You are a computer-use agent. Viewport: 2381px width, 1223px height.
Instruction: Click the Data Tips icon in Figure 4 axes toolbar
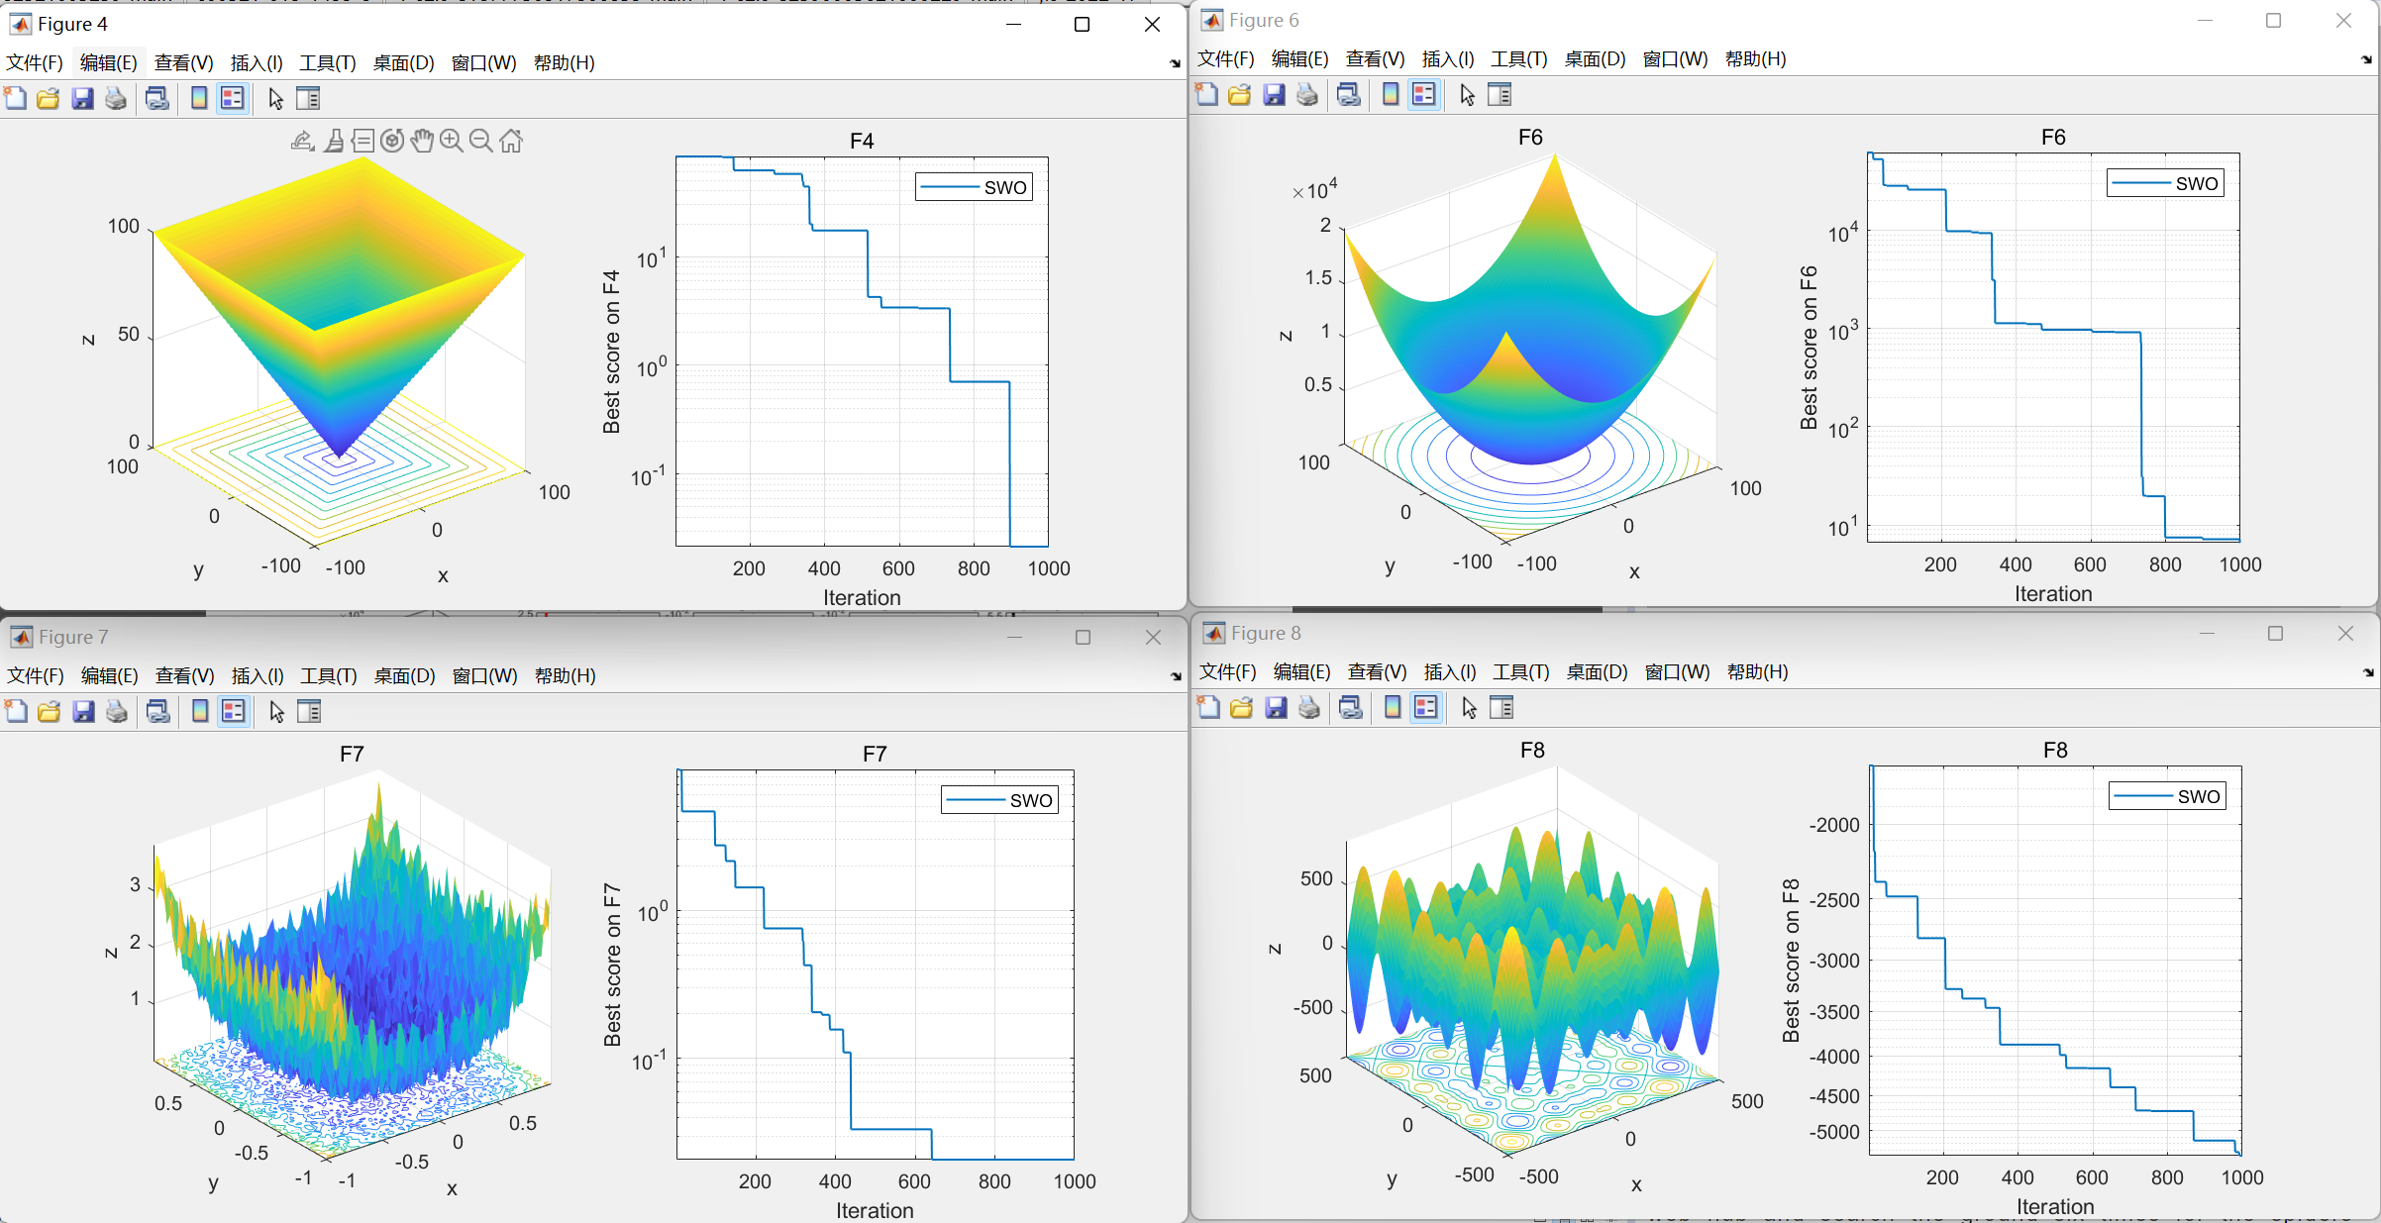point(363,141)
